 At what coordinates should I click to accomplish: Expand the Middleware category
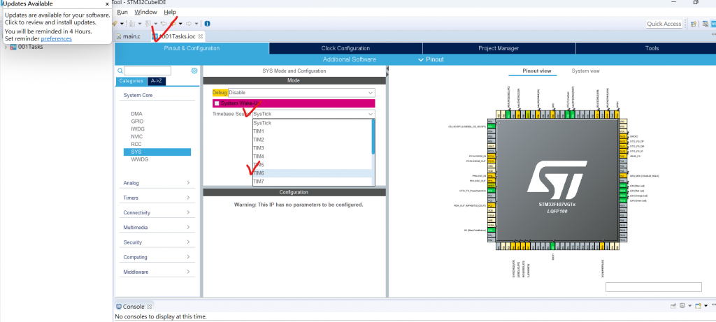157,272
